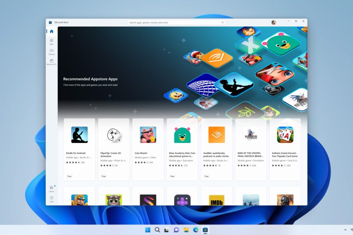The width and height of the screenshot is (353, 235).
Task: Open taskbar Search
Action: tap(158, 230)
